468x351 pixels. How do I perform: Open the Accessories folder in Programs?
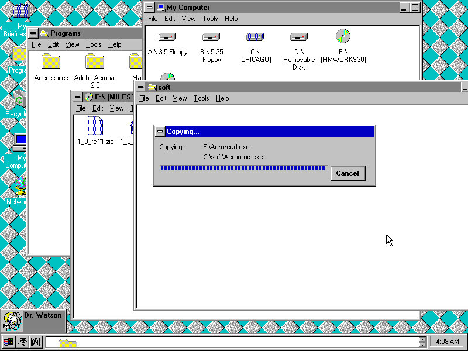51,61
